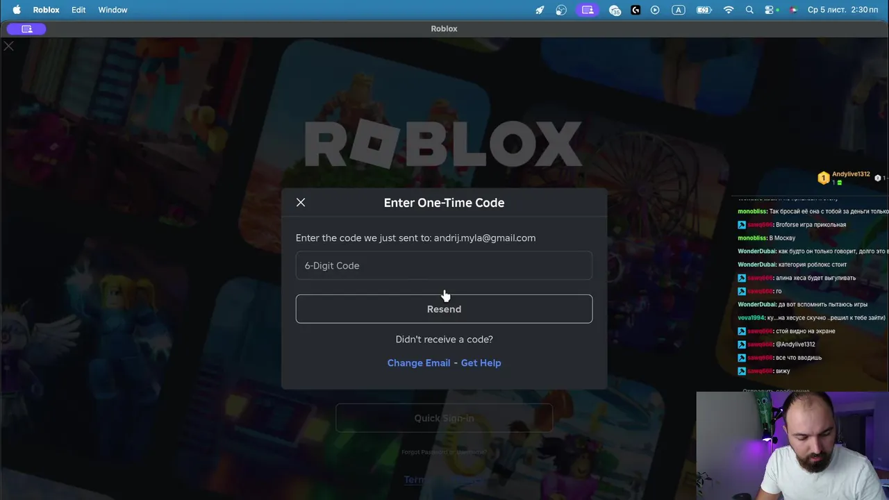The height and width of the screenshot is (500, 889).
Task: Click the Andylive1312 username label
Action: (x=851, y=174)
